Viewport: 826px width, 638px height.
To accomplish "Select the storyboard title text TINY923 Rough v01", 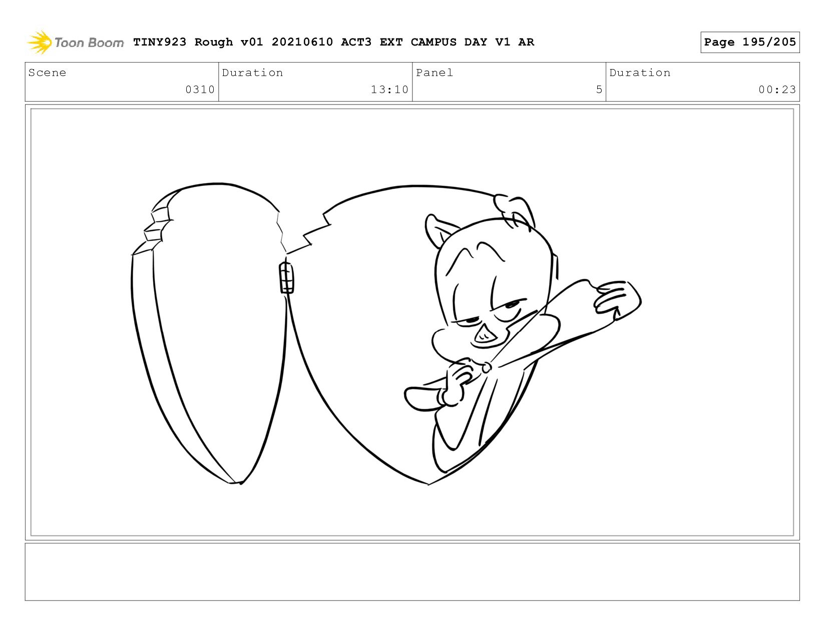I will coord(198,42).
